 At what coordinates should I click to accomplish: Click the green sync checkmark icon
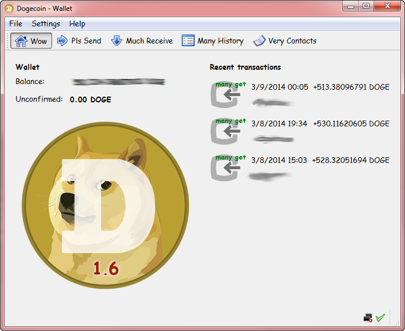(x=380, y=318)
